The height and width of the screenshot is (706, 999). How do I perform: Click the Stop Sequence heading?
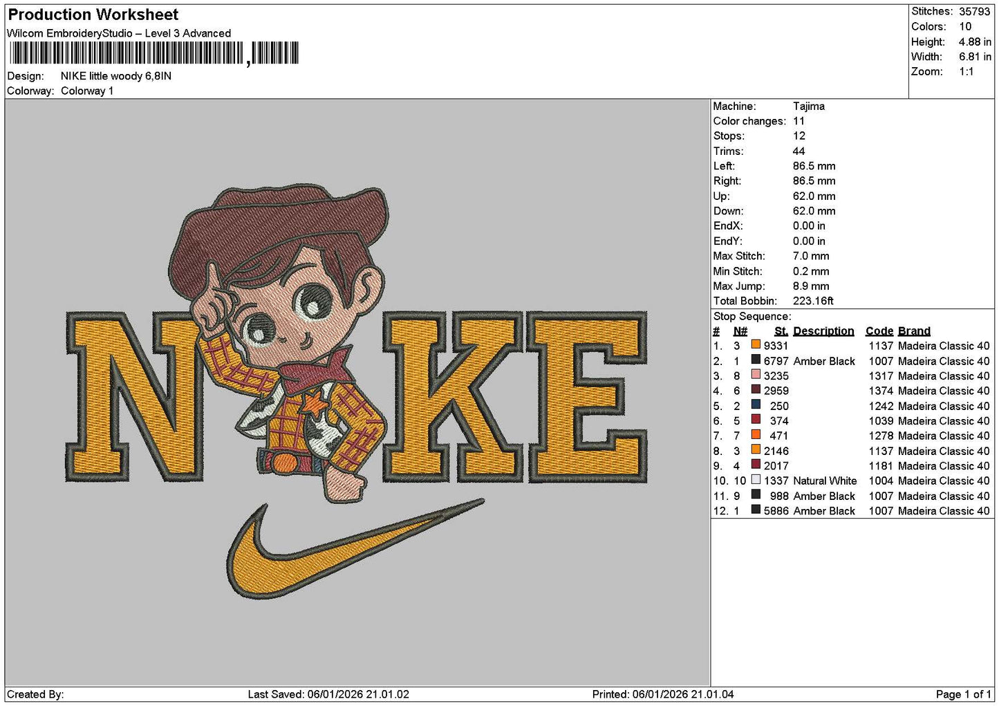(752, 317)
